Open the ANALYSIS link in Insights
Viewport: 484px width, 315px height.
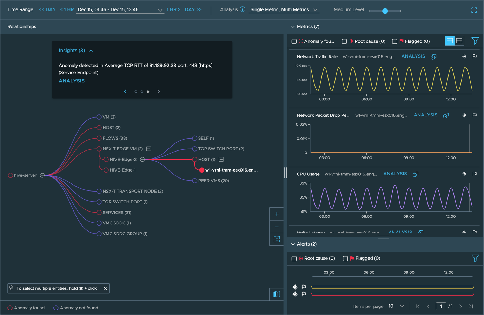(72, 81)
